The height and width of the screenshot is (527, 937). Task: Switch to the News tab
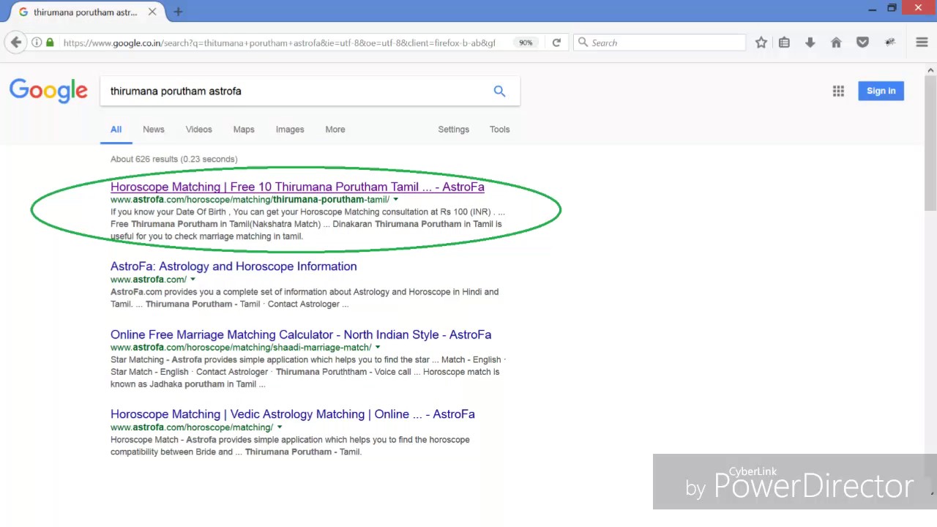(x=154, y=129)
